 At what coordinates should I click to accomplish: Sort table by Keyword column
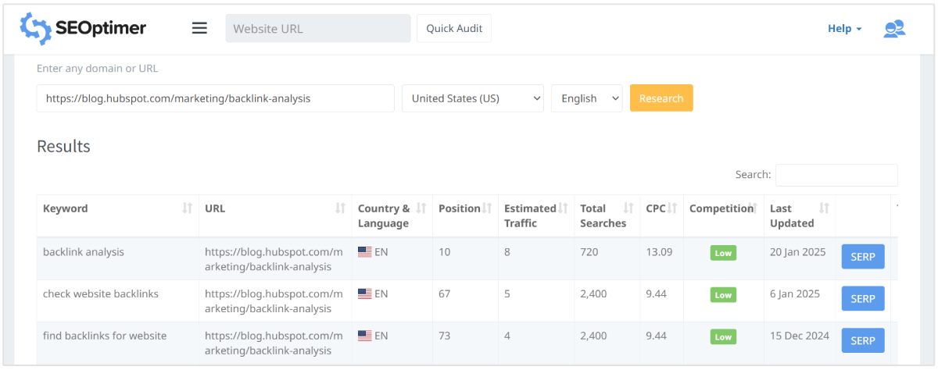click(x=187, y=208)
